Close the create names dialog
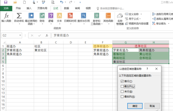 [x=156, y=69]
